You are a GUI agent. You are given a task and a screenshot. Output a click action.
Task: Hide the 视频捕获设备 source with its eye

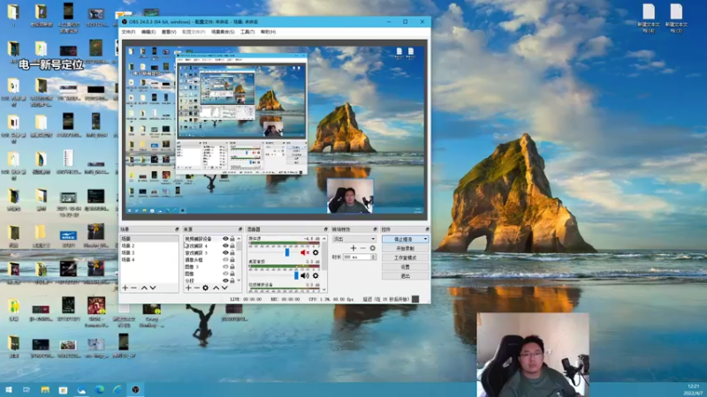(x=225, y=239)
